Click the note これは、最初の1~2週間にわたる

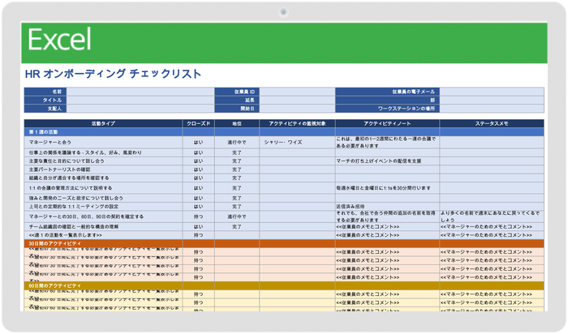tap(387, 142)
